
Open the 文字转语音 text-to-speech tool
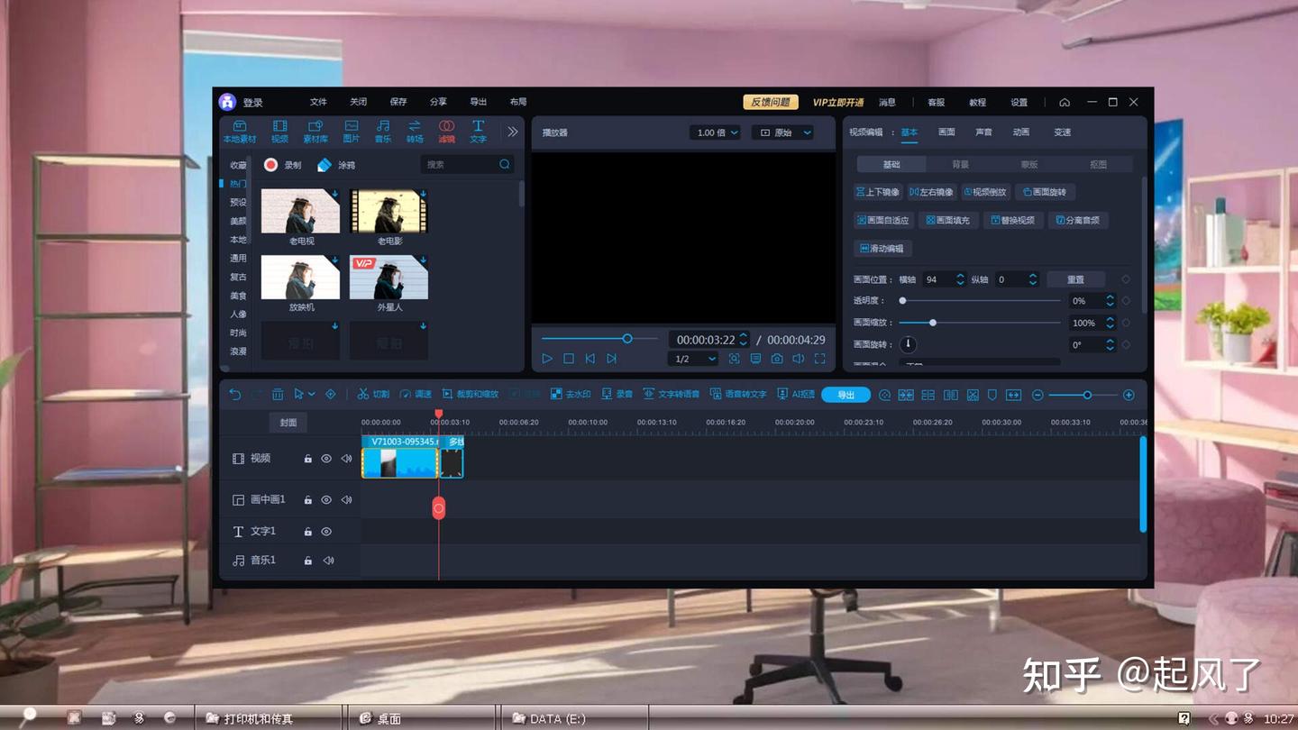672,395
